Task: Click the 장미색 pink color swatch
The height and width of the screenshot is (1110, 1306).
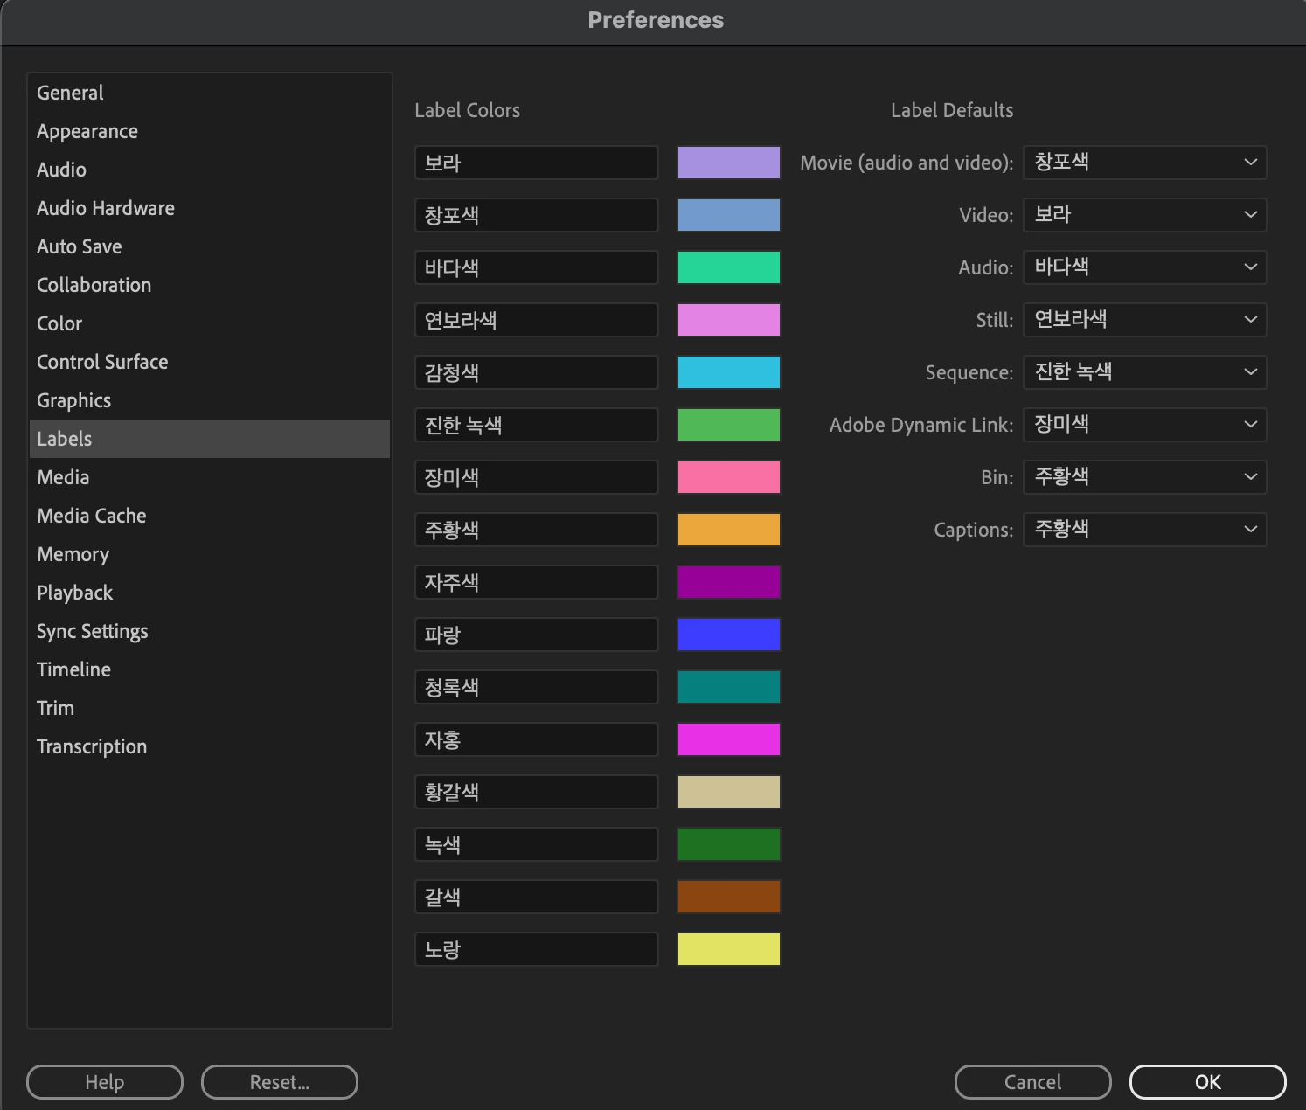Action: coord(729,477)
